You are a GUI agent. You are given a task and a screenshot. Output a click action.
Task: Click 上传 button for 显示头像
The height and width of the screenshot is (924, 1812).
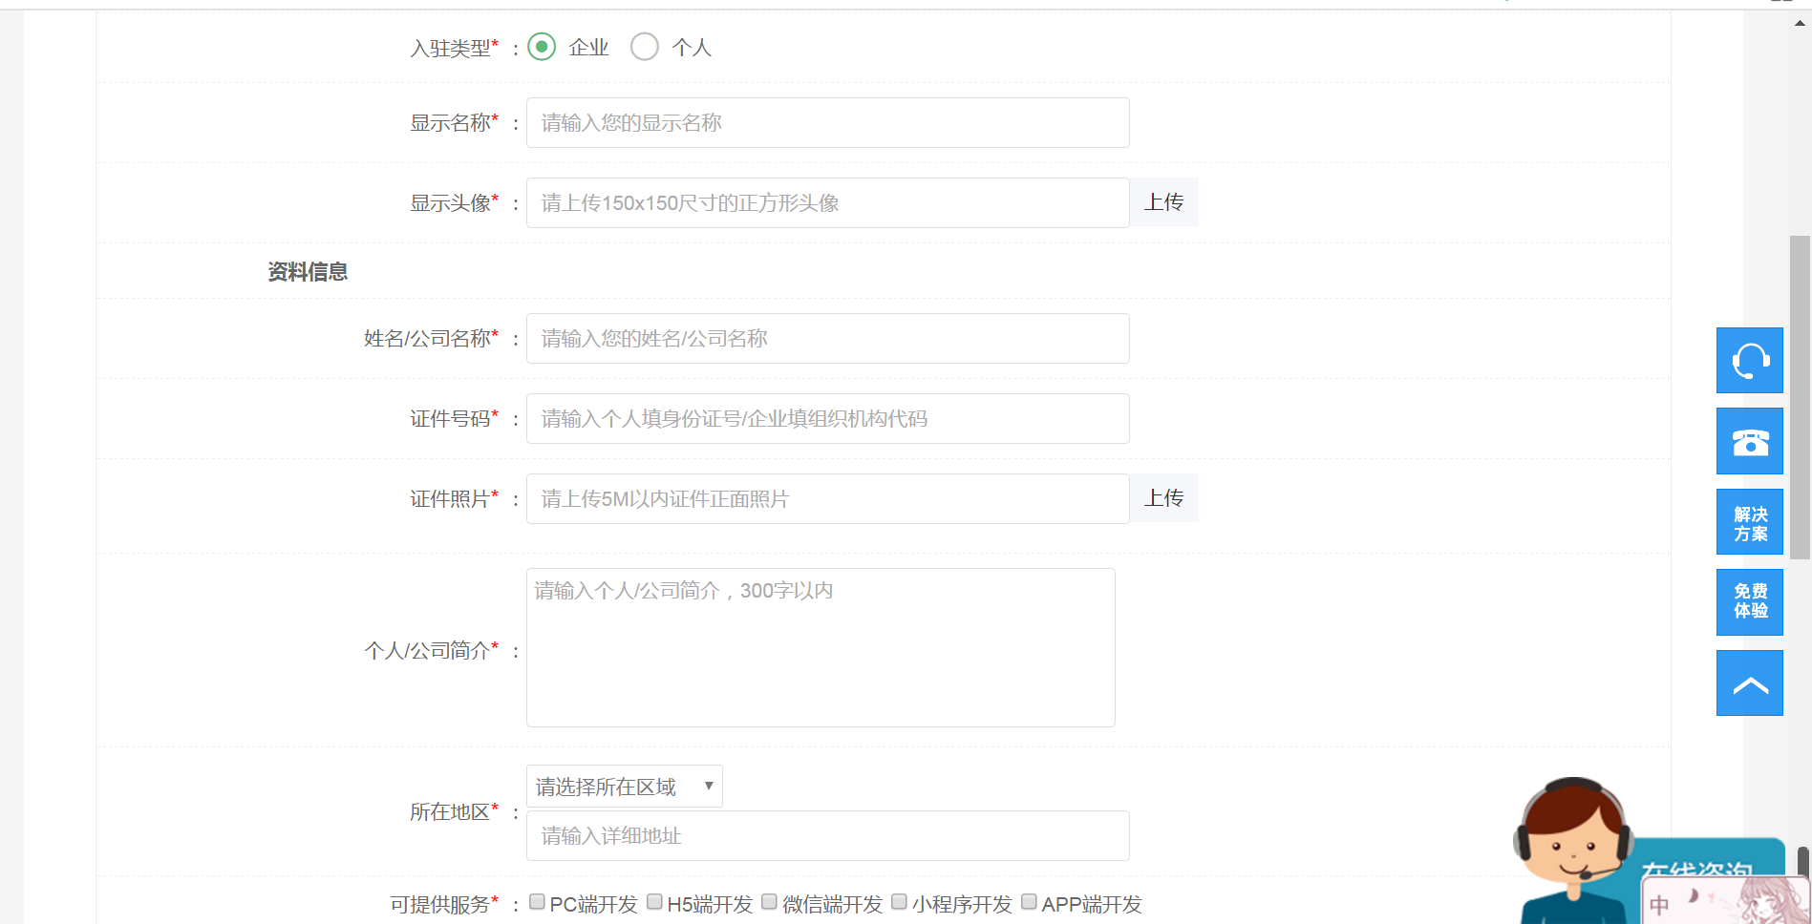(x=1163, y=202)
